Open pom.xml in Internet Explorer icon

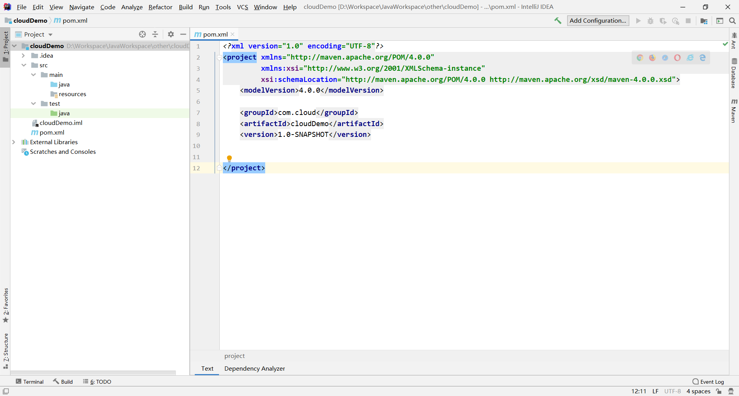coord(690,58)
